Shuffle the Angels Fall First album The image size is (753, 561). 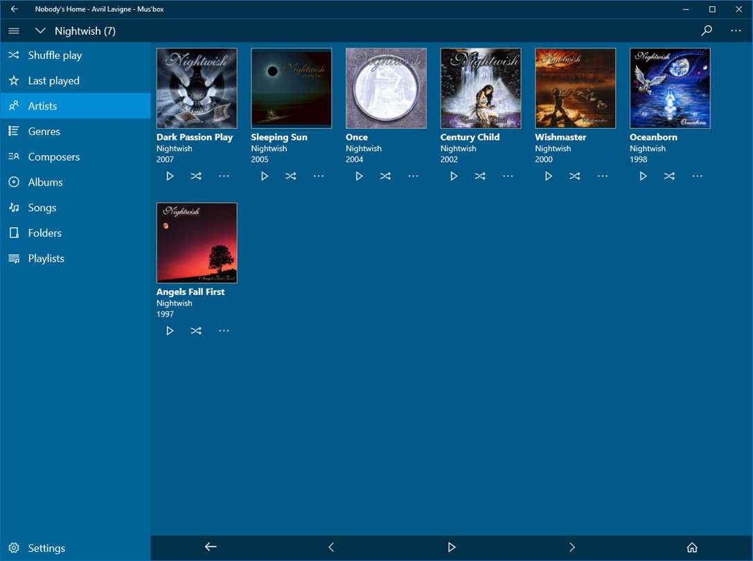pyautogui.click(x=196, y=331)
